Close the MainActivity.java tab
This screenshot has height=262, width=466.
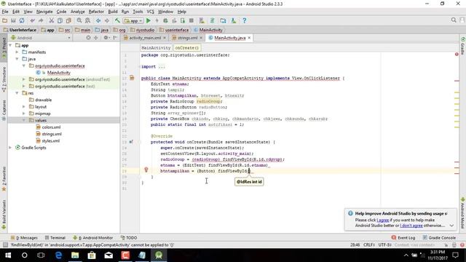point(249,38)
